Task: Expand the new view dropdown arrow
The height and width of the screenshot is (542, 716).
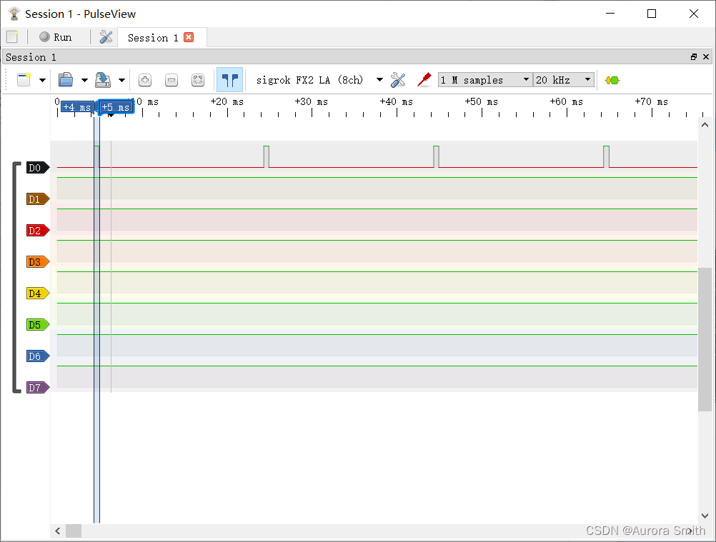Action: click(42, 80)
